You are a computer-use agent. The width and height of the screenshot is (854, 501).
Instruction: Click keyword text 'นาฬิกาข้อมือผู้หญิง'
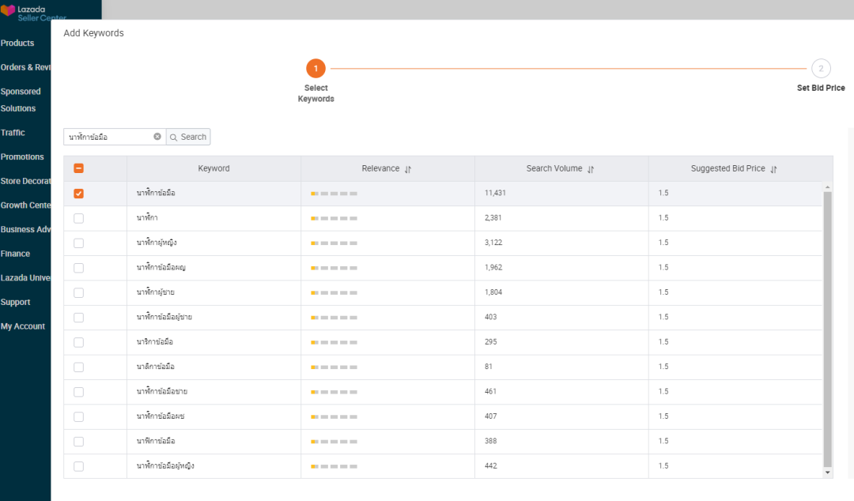click(165, 465)
